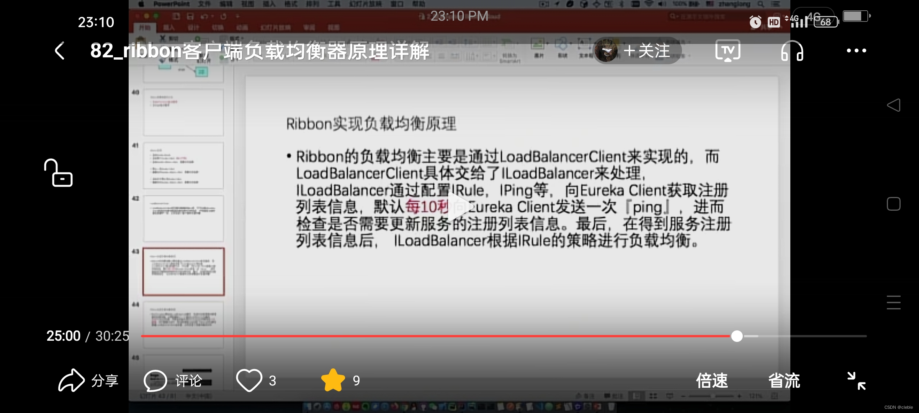Tap the back arrow beside the video title
The image size is (919, 413).
(x=60, y=51)
